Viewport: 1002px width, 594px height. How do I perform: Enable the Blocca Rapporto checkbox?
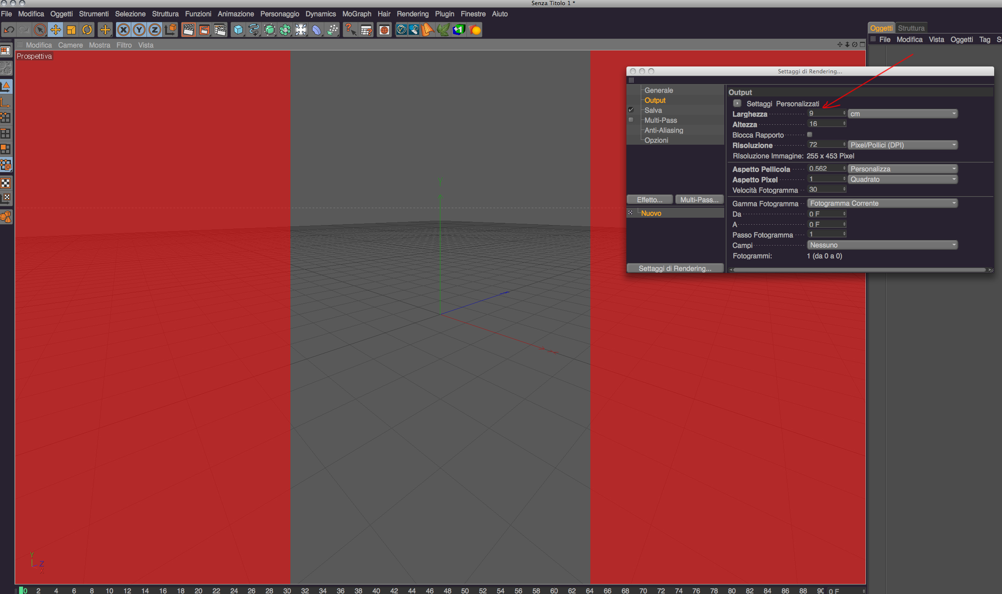(809, 135)
